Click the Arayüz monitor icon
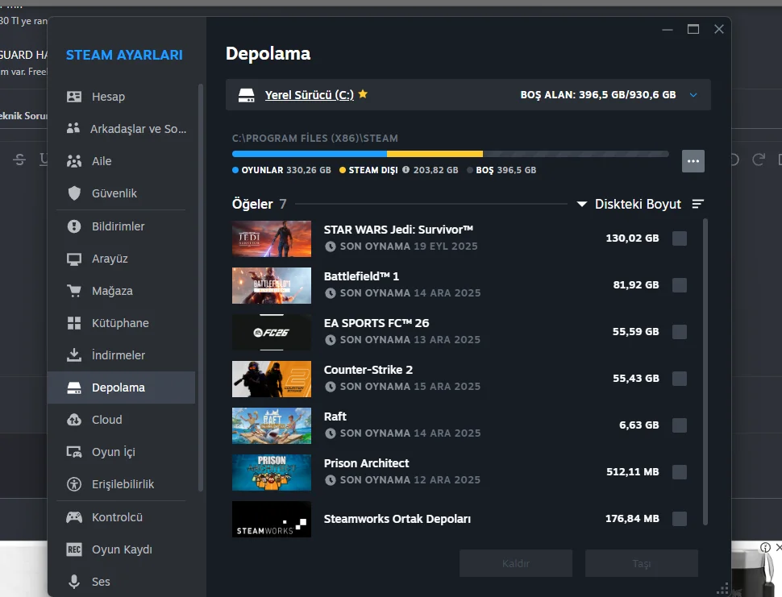This screenshot has height=597, width=782. point(74,259)
